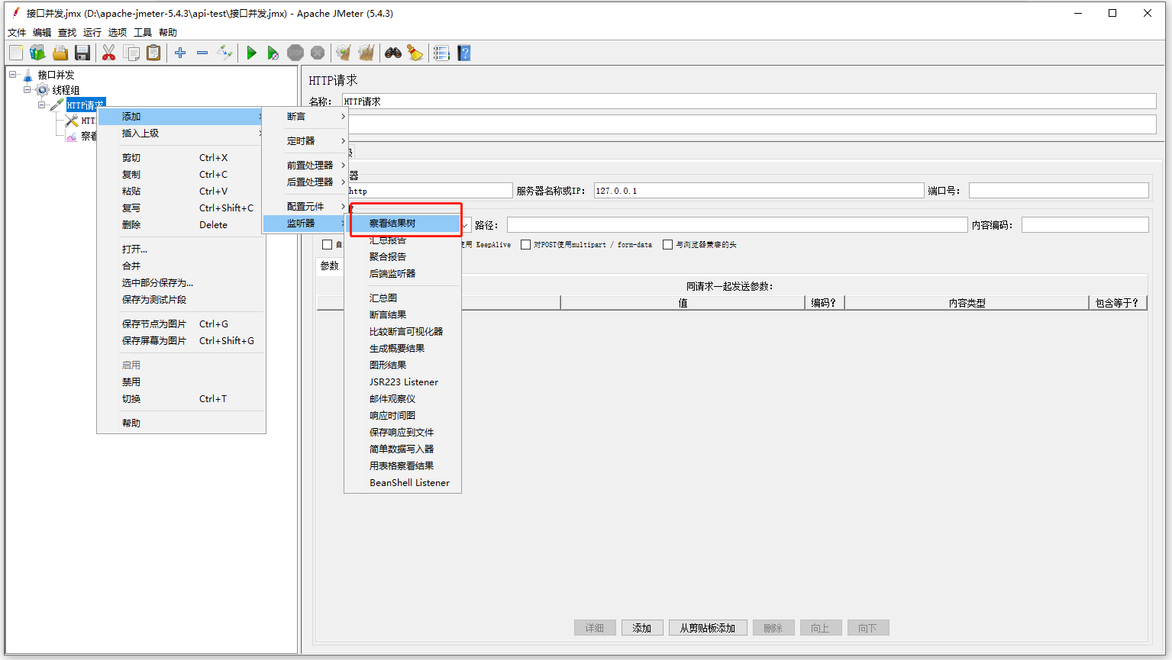Click the Copy toolbar icon
This screenshot has width=1172, height=660.
pyautogui.click(x=131, y=53)
